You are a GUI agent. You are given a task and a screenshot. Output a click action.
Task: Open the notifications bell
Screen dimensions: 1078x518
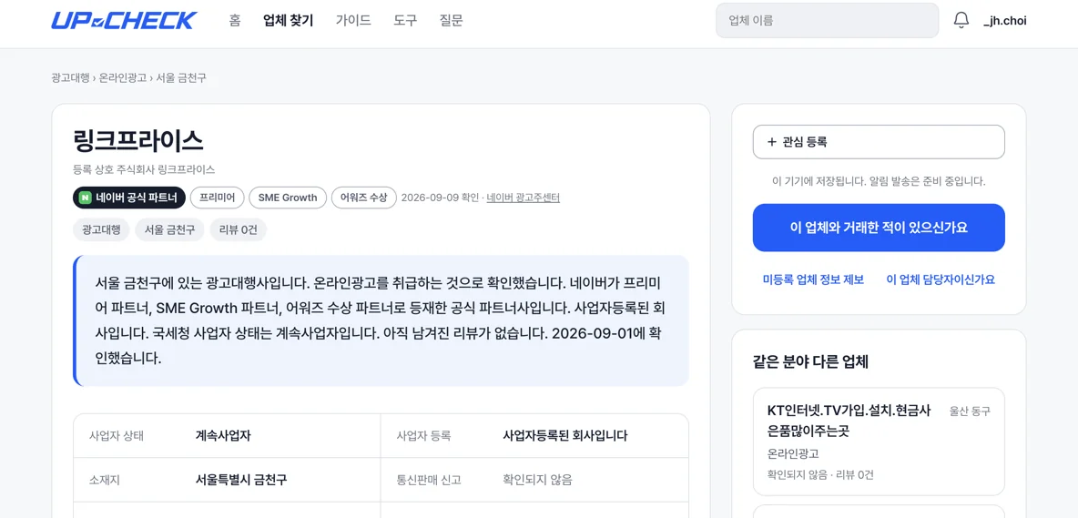click(x=961, y=21)
